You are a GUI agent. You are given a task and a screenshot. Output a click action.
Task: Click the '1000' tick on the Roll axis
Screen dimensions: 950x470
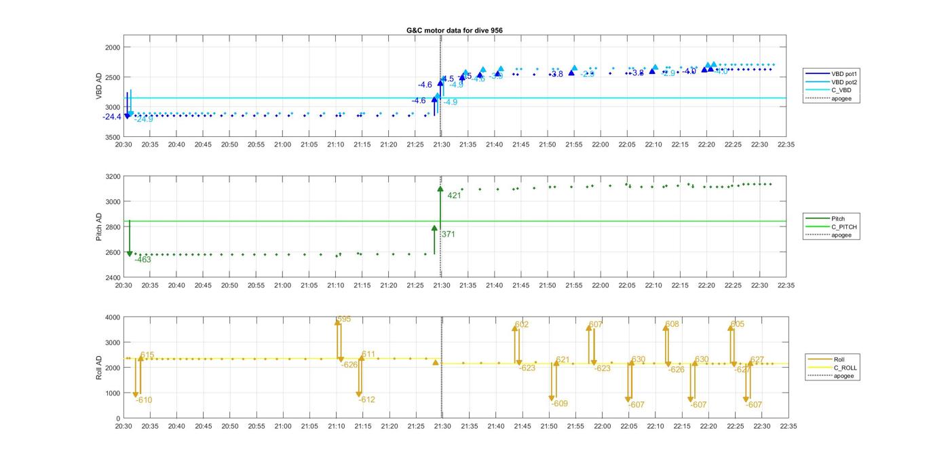(113, 393)
